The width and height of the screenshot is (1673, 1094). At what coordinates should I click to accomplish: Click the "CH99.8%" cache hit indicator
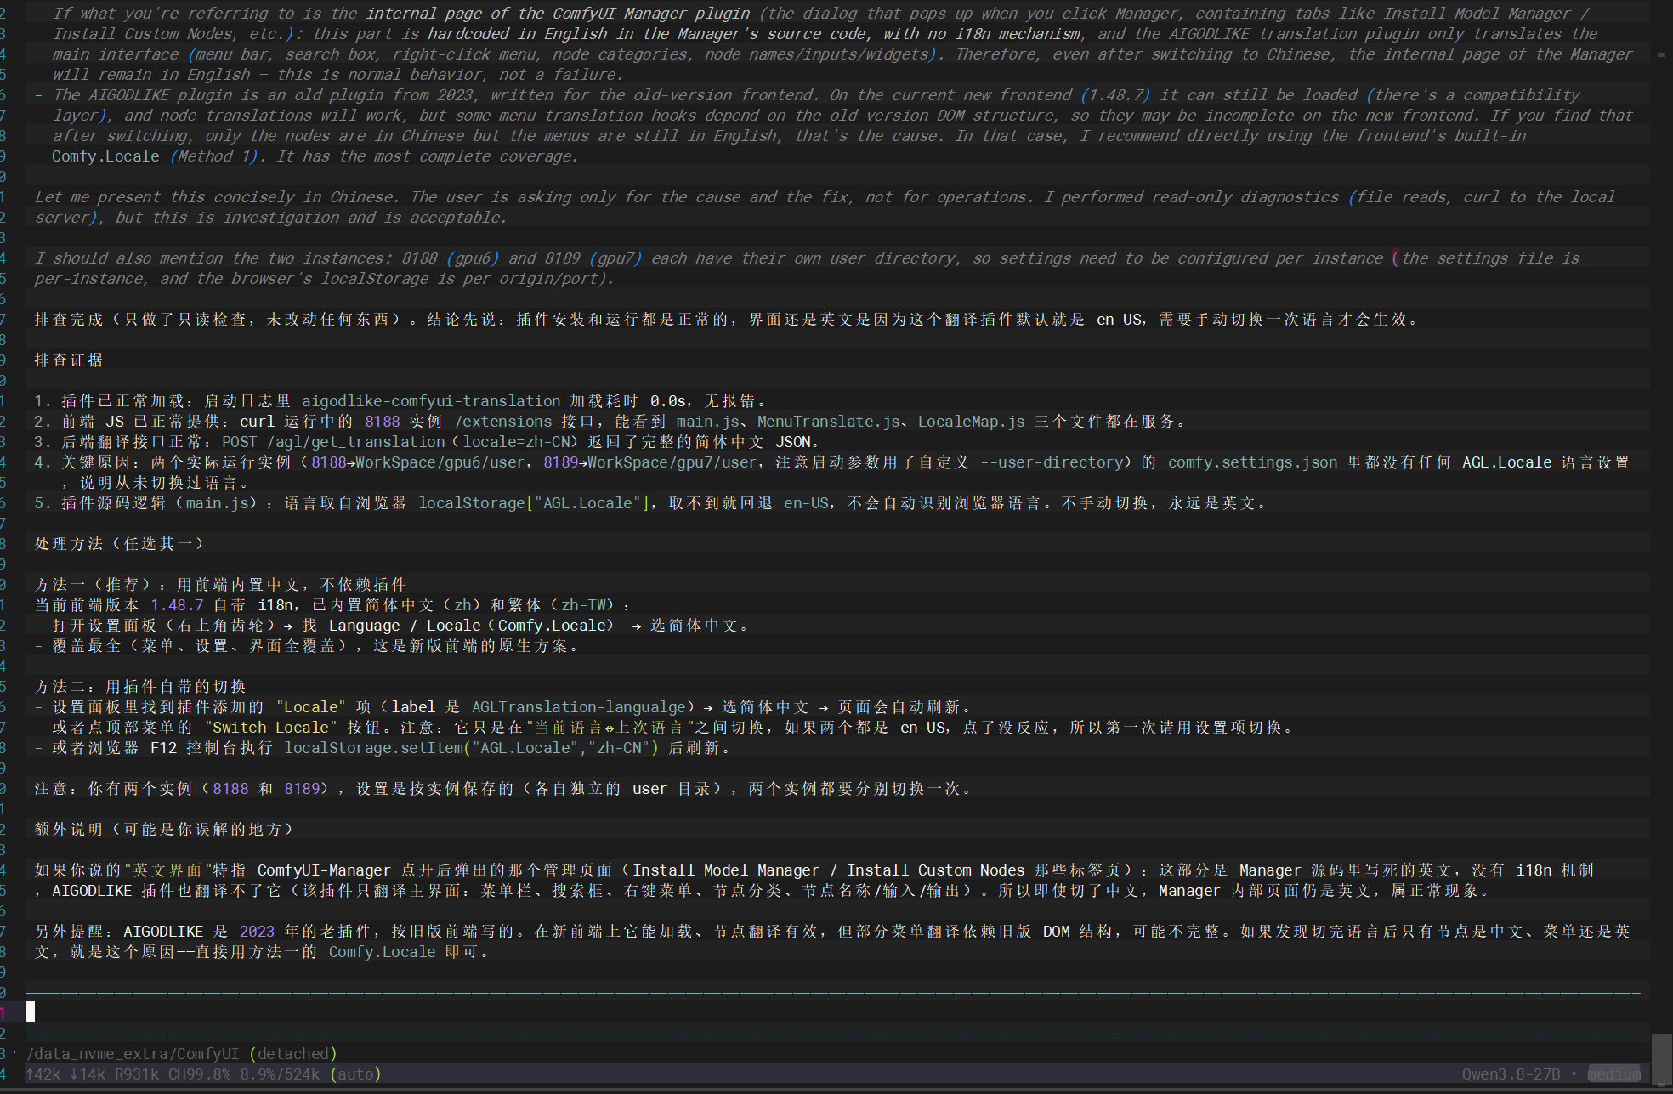coord(200,1074)
